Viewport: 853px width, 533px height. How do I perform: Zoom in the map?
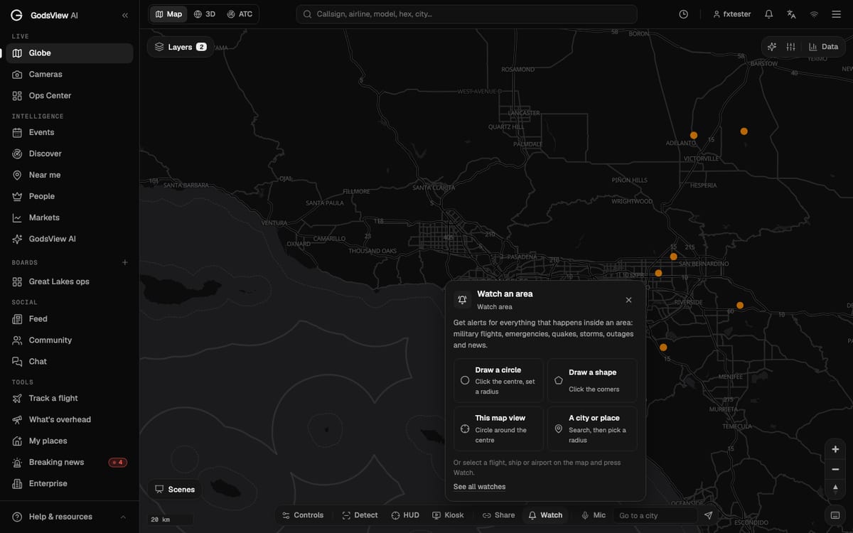click(x=835, y=450)
